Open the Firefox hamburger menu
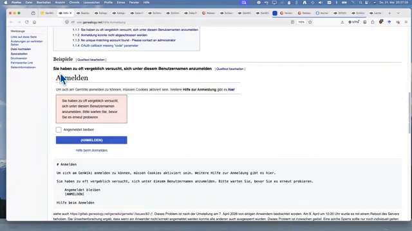Screen dimensions: 412x231 click(406, 22)
